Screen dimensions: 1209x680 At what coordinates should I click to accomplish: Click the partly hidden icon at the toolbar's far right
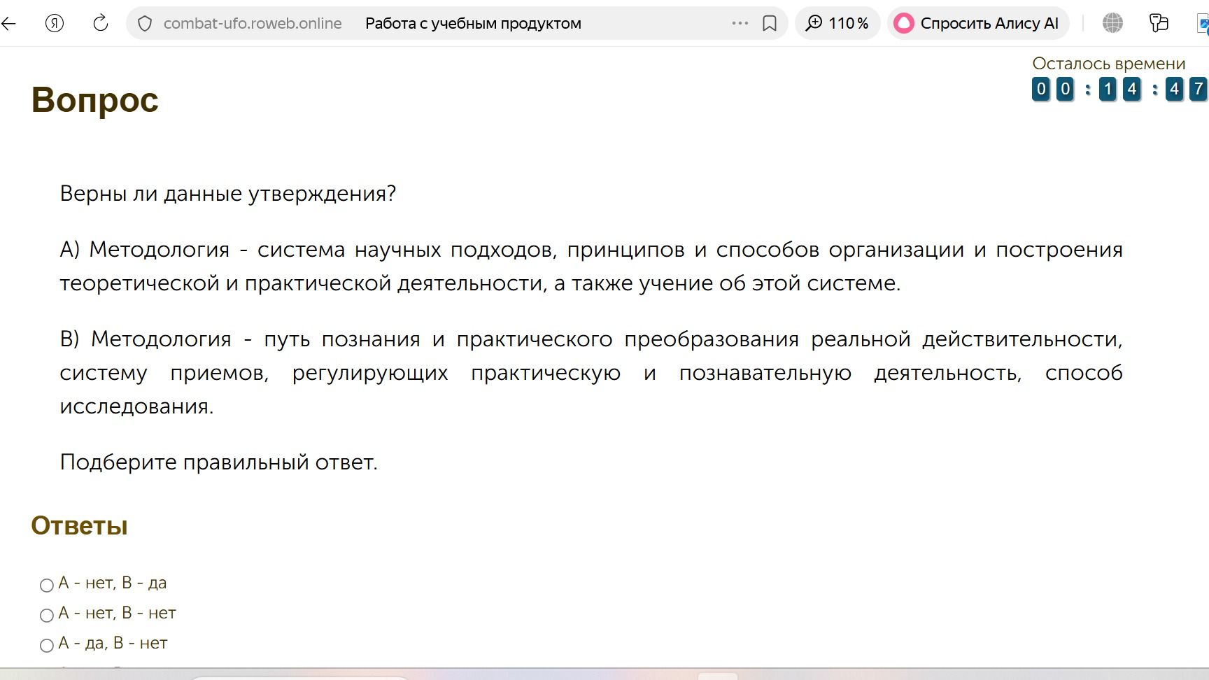click(1203, 23)
